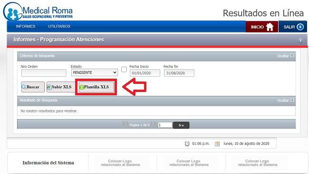309x174 pixels.
Task: Click the clock icon by 01:06 p.m.
Action: coord(187,144)
